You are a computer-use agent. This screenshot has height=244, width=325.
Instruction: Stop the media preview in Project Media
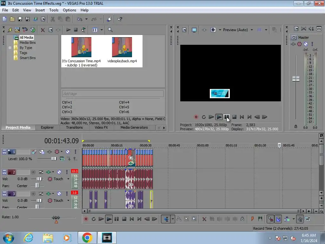coord(76,30)
